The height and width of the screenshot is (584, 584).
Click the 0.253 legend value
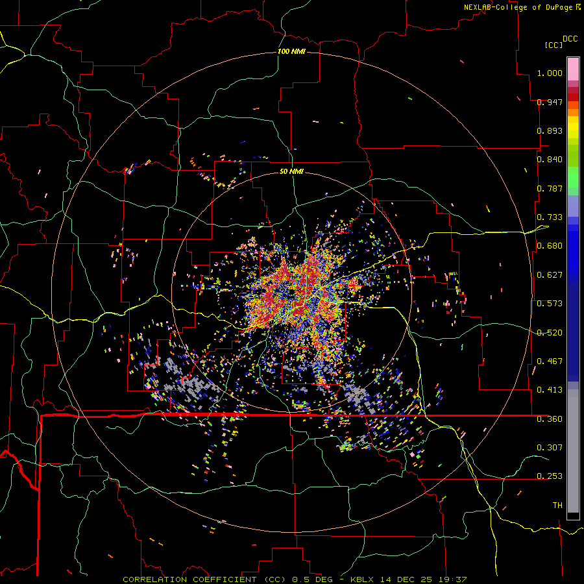click(x=550, y=476)
